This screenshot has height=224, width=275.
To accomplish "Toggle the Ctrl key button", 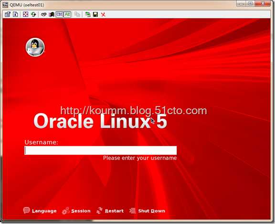I will tap(60, 14).
